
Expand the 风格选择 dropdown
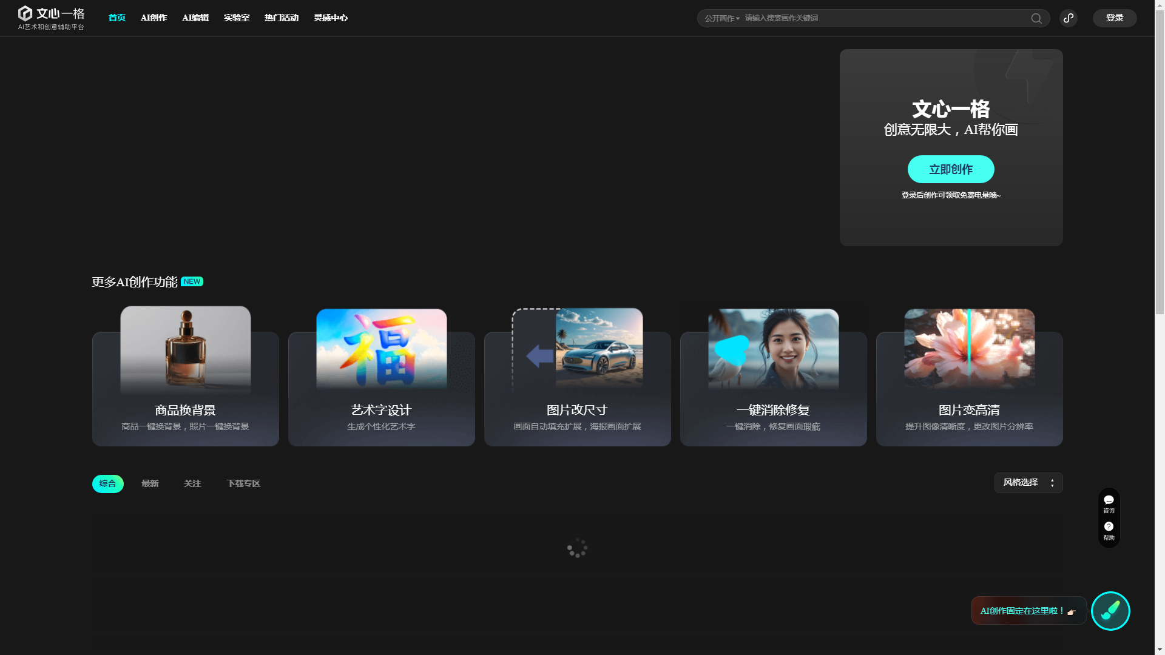[x=1028, y=483]
